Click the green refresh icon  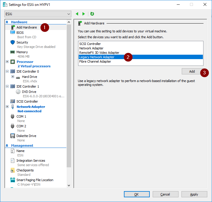[x=92, y=14]
